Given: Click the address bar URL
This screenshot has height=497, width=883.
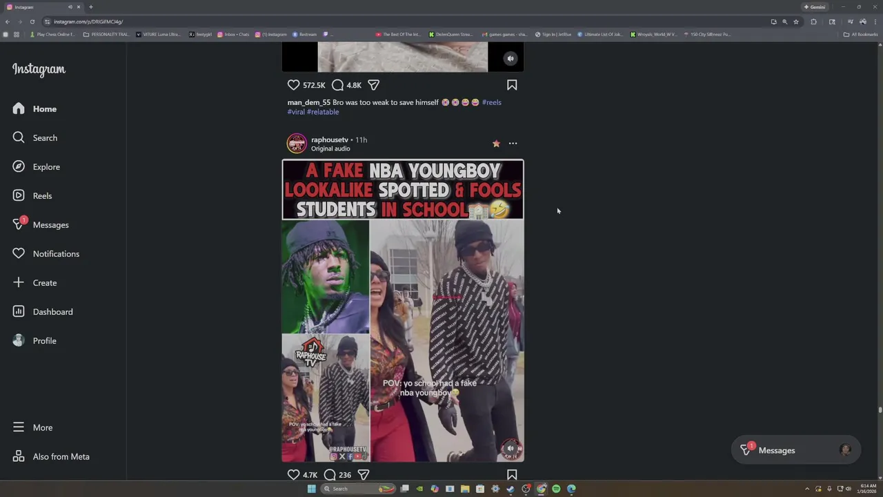Looking at the screenshot, I should click(x=88, y=21).
